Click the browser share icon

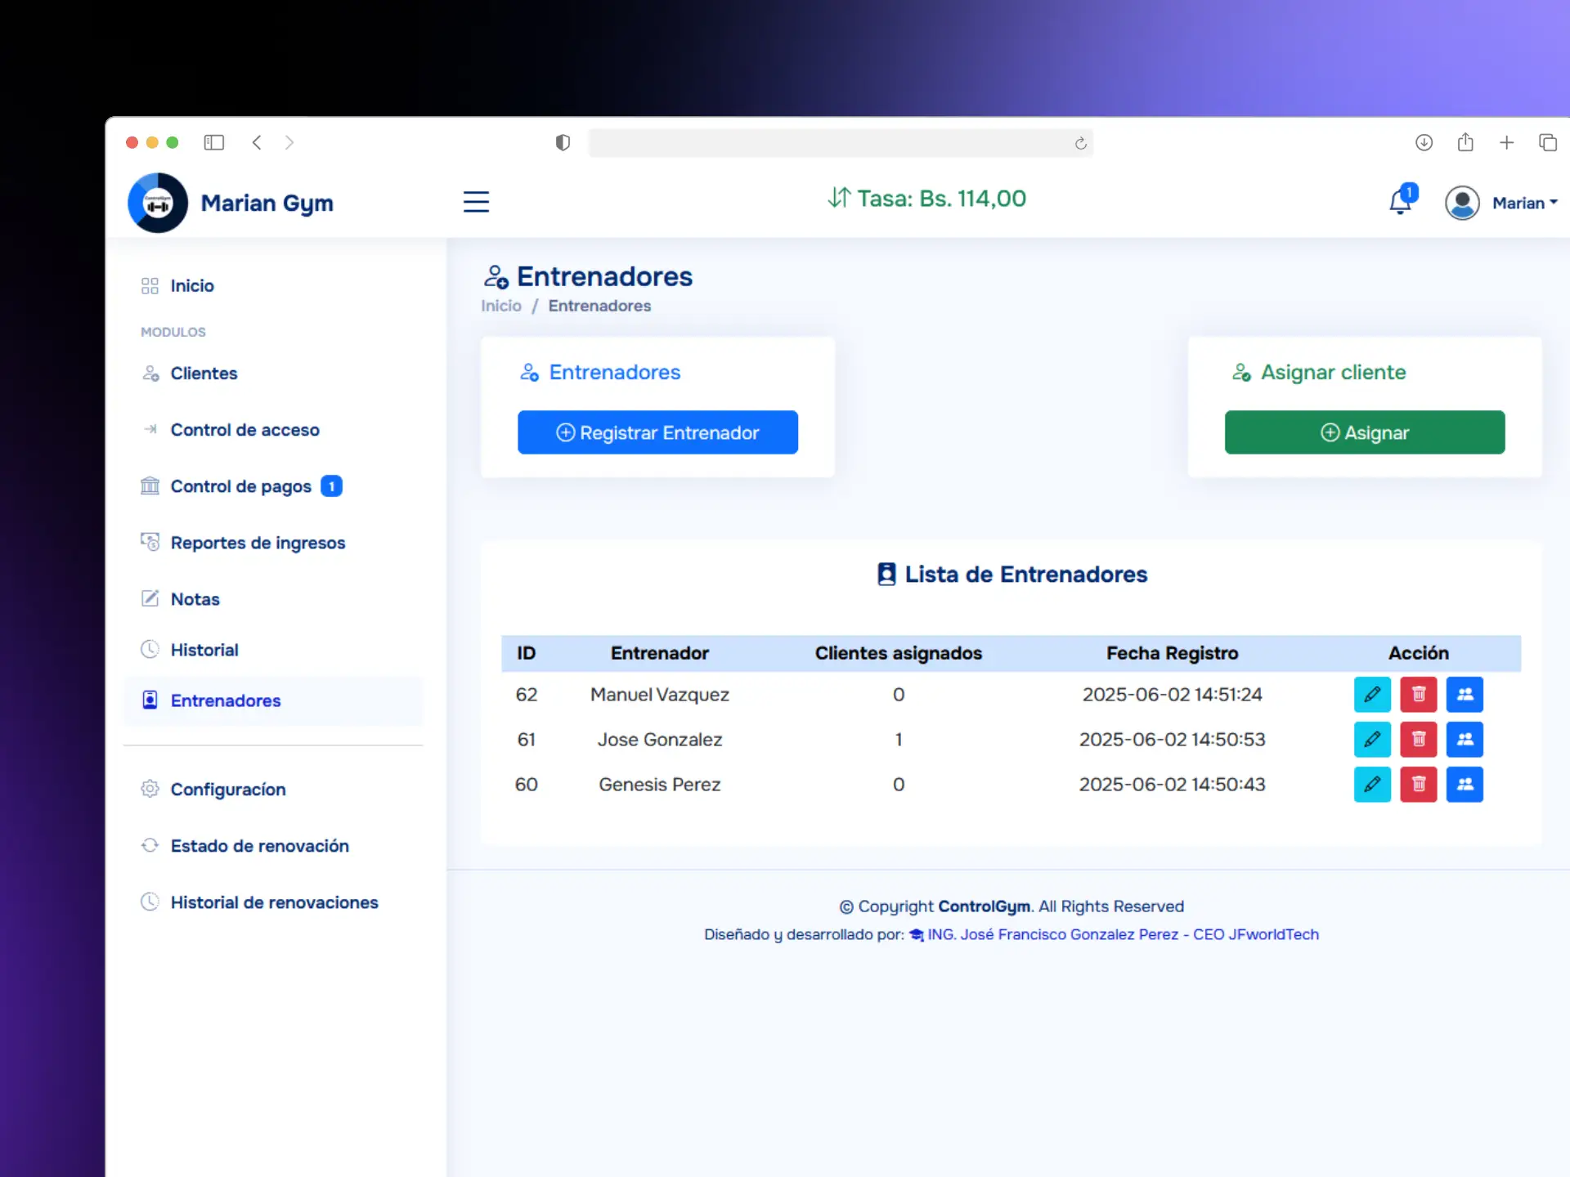tap(1465, 142)
